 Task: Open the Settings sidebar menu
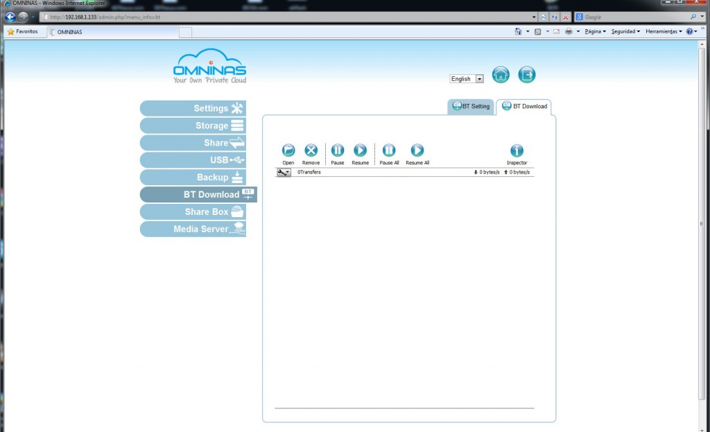pyautogui.click(x=193, y=108)
